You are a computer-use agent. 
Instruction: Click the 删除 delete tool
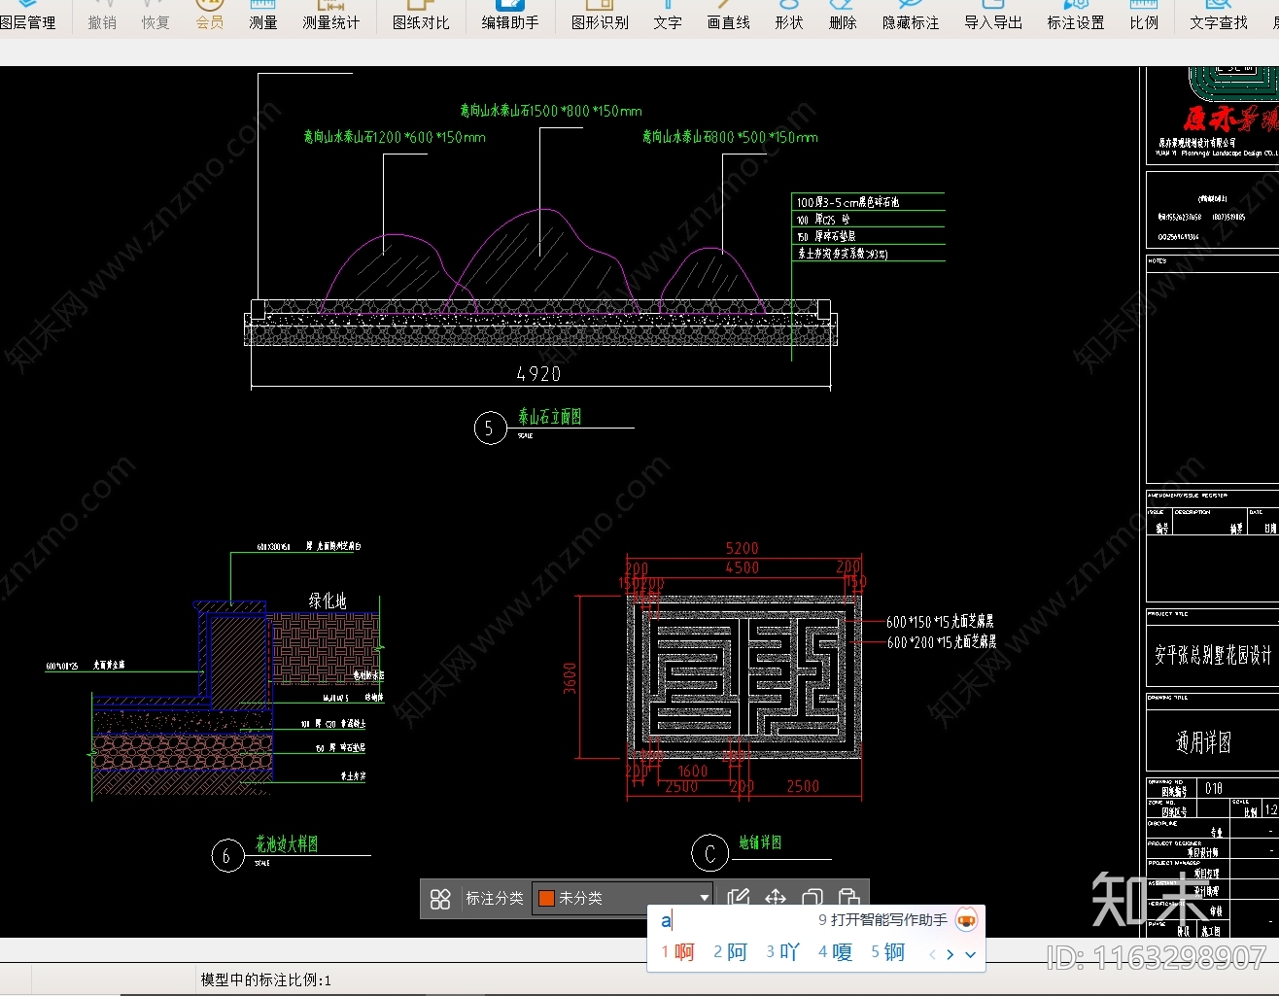[x=843, y=17]
